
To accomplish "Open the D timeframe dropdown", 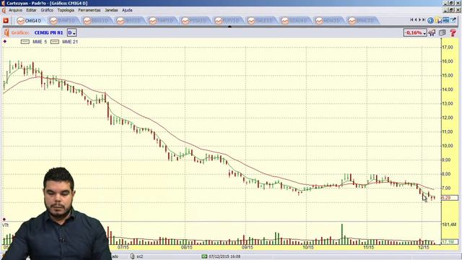I will [x=71, y=32].
